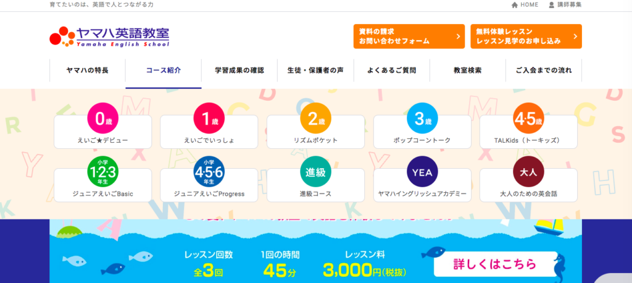
Task: Click the 詳しくはこちら banner button
Action: 495,264
